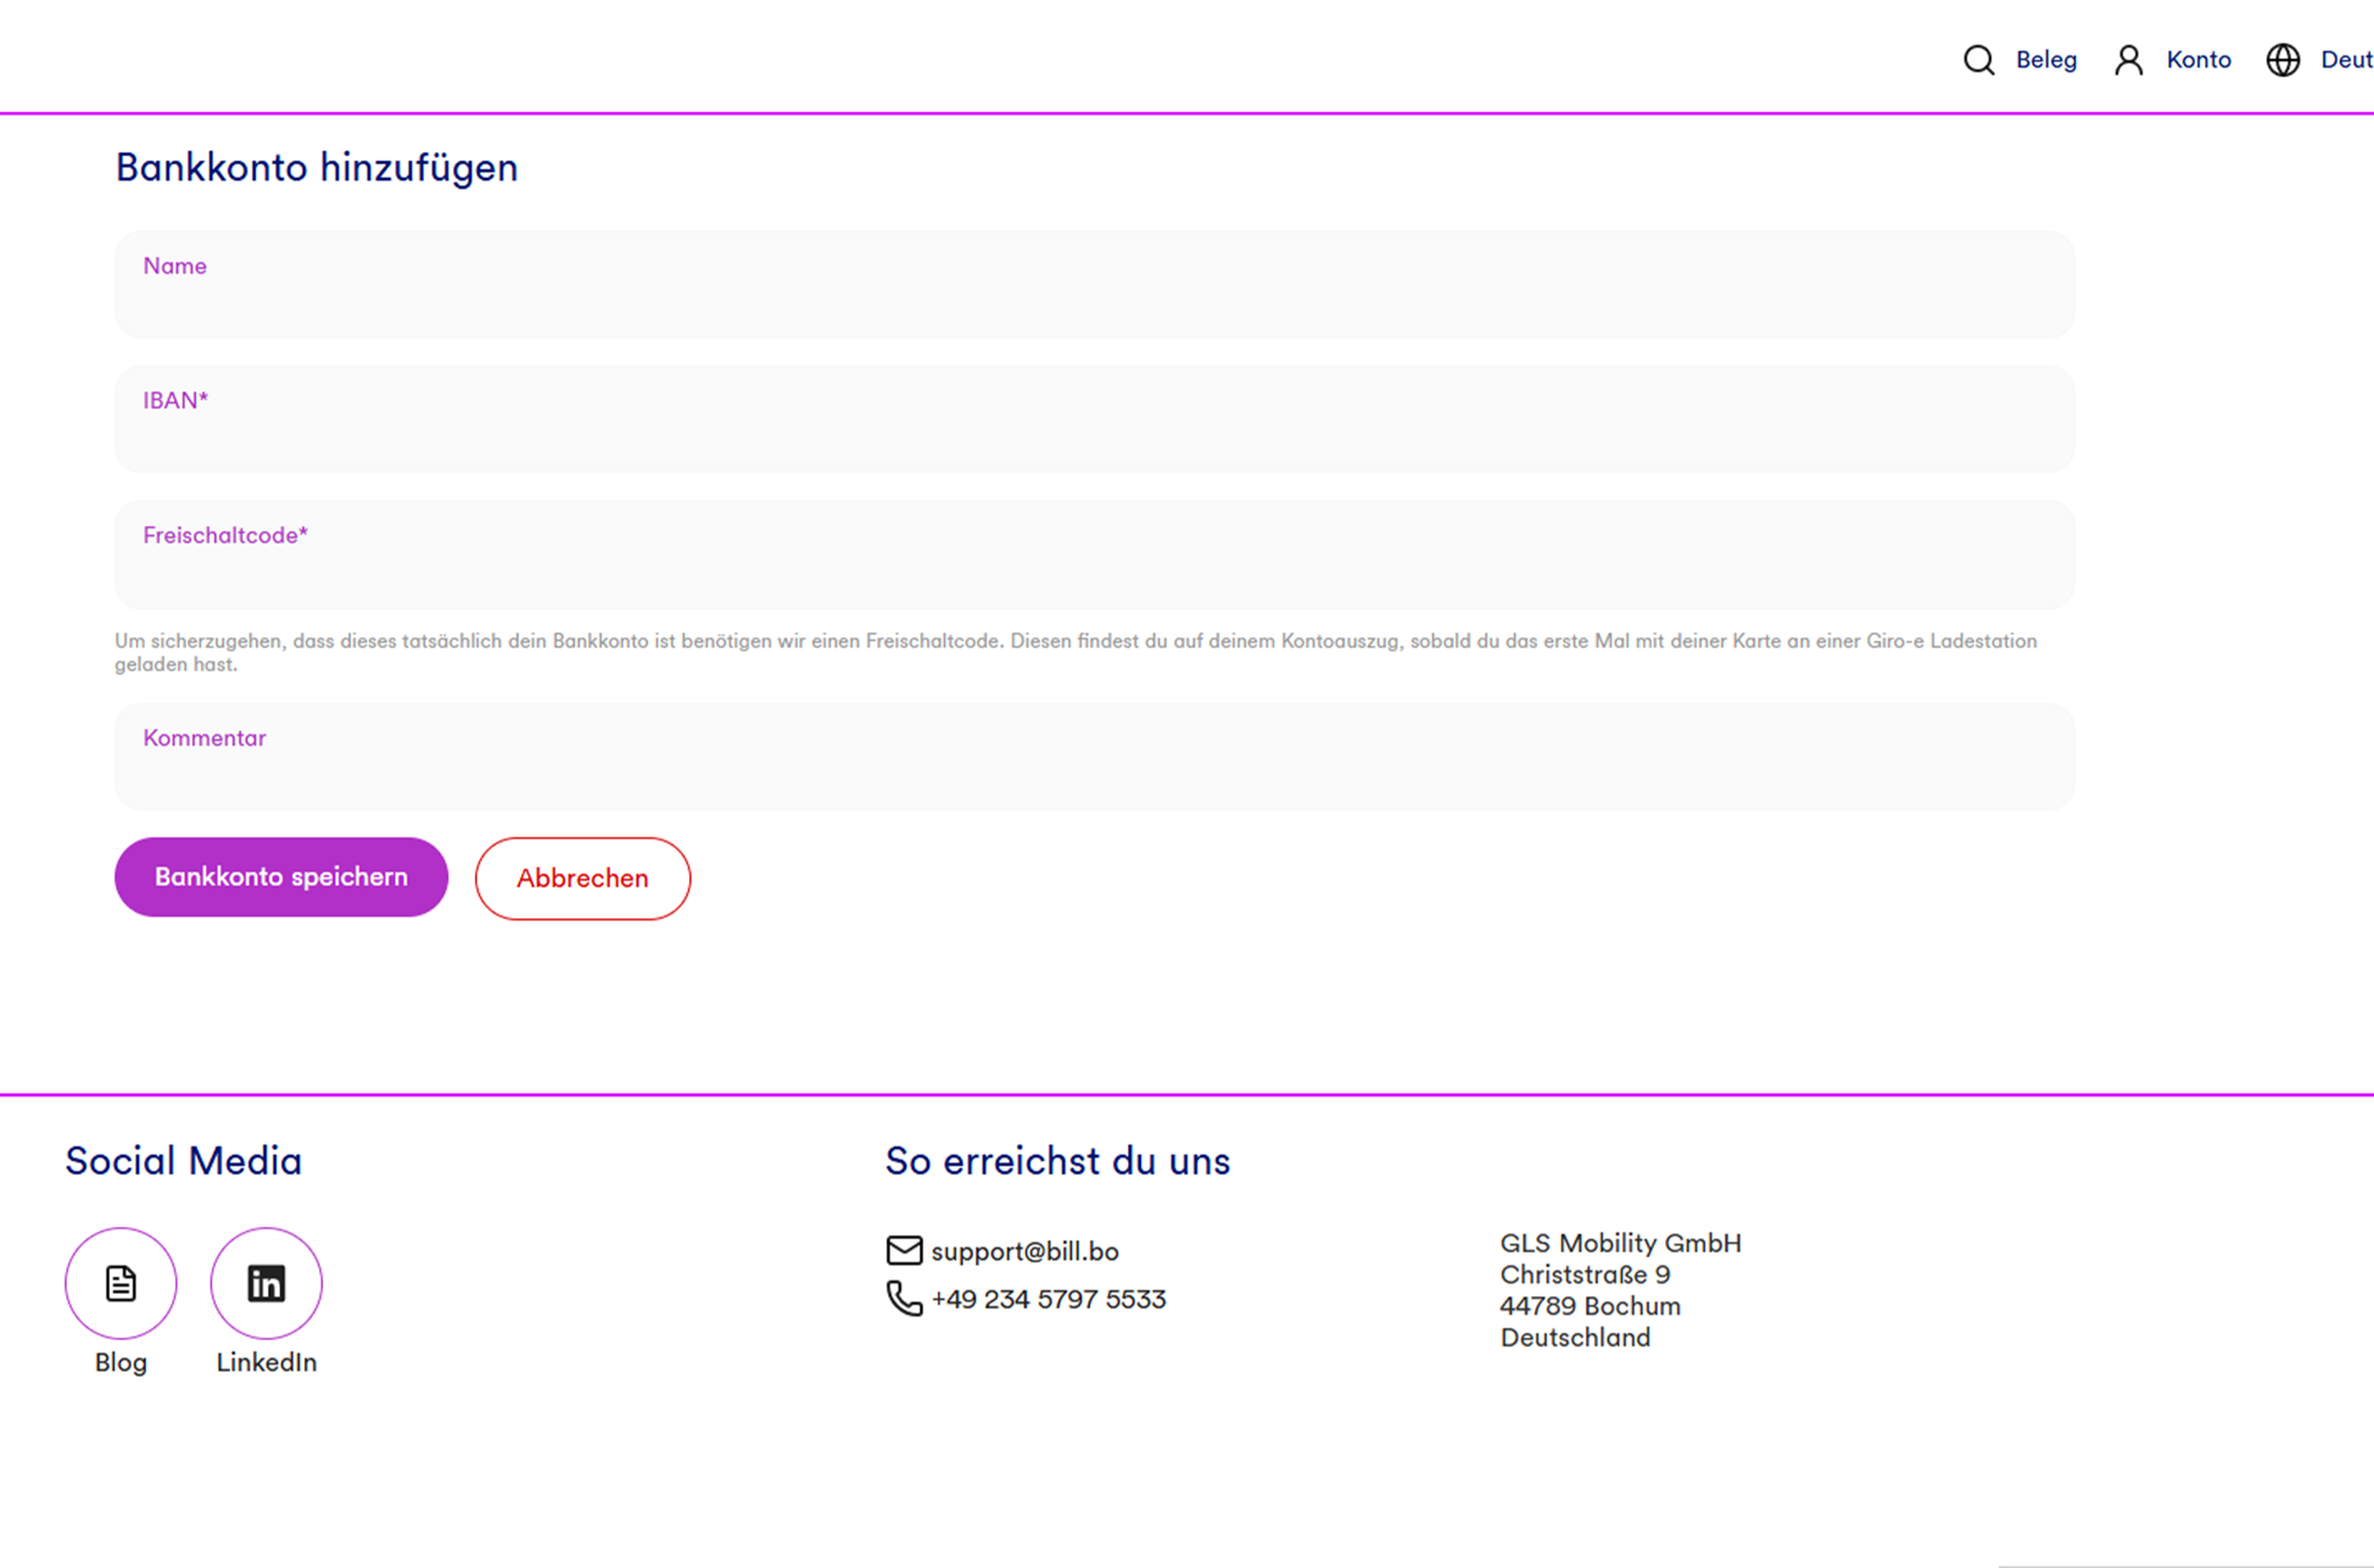Click the +49 234 5797 5533 phone link
The height and width of the screenshot is (1568, 2374).
click(x=1049, y=1299)
